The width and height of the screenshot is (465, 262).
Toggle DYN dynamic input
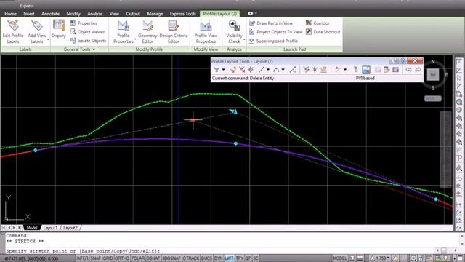click(x=218, y=258)
